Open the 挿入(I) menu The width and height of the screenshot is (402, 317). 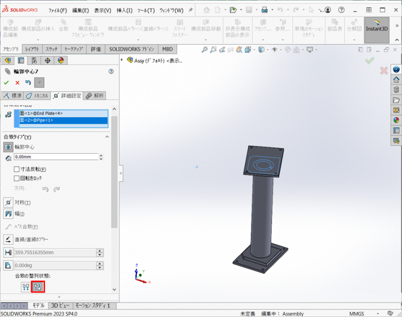tap(124, 10)
